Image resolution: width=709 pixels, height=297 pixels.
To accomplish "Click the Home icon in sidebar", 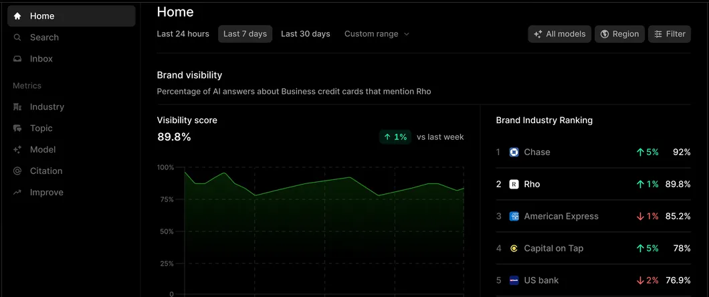I will tap(17, 16).
